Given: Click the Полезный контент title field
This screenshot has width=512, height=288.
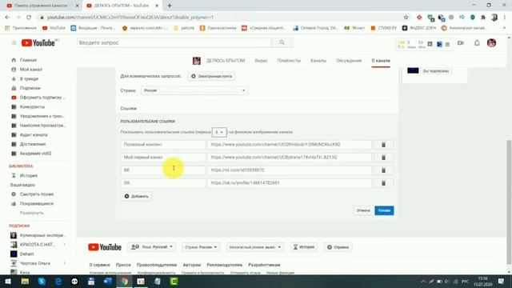Looking at the screenshot, I should [x=163, y=145].
